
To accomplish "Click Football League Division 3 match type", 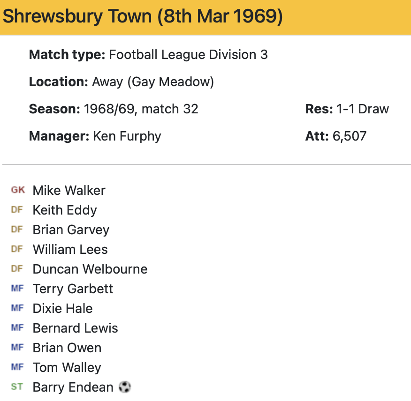I will [x=188, y=55].
